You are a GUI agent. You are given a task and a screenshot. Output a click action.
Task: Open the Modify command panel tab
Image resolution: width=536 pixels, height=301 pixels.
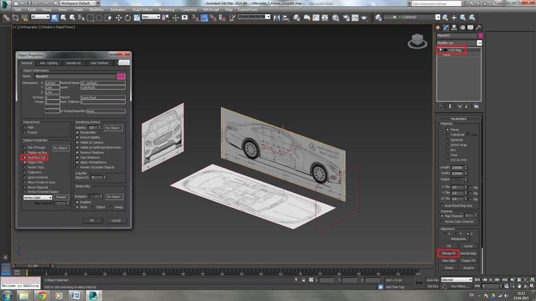(446, 28)
